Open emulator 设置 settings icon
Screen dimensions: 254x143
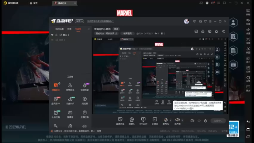pos(248,78)
